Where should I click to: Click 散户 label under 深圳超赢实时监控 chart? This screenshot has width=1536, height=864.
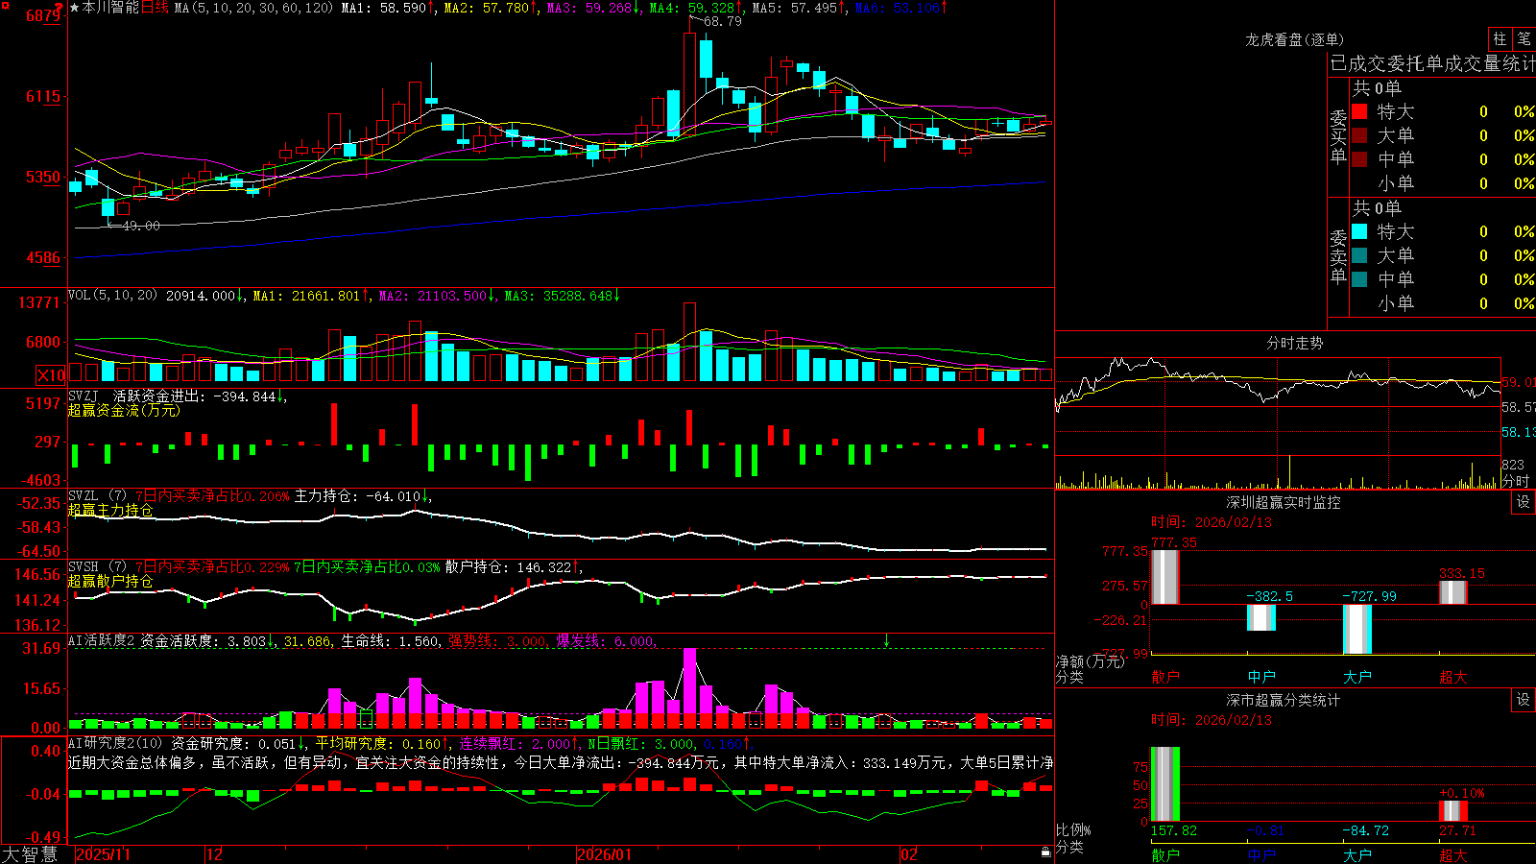1164,677
